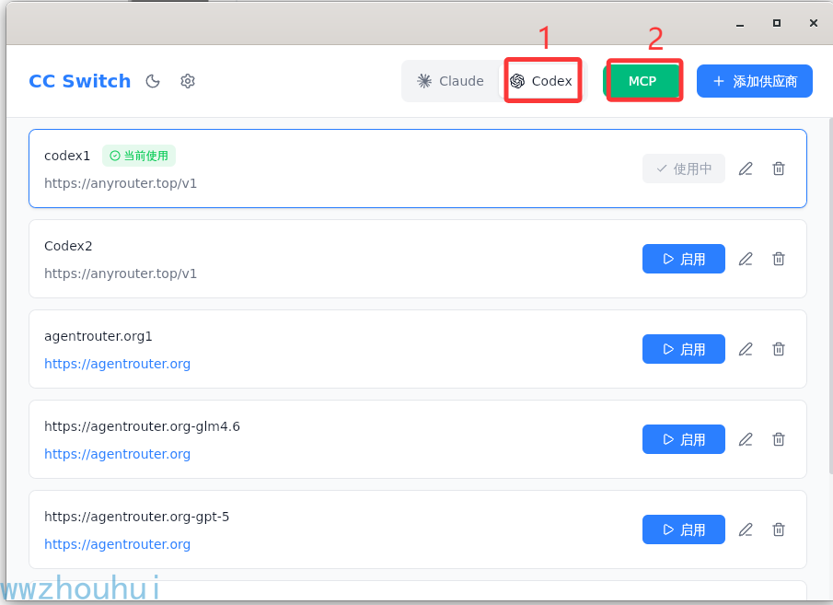Edit the agentrouter.org1 provider

(x=746, y=349)
